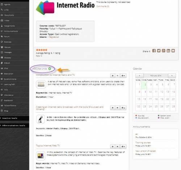181x170 pixels.
Task: Go to previous month in the calendar
Action: click(139, 76)
